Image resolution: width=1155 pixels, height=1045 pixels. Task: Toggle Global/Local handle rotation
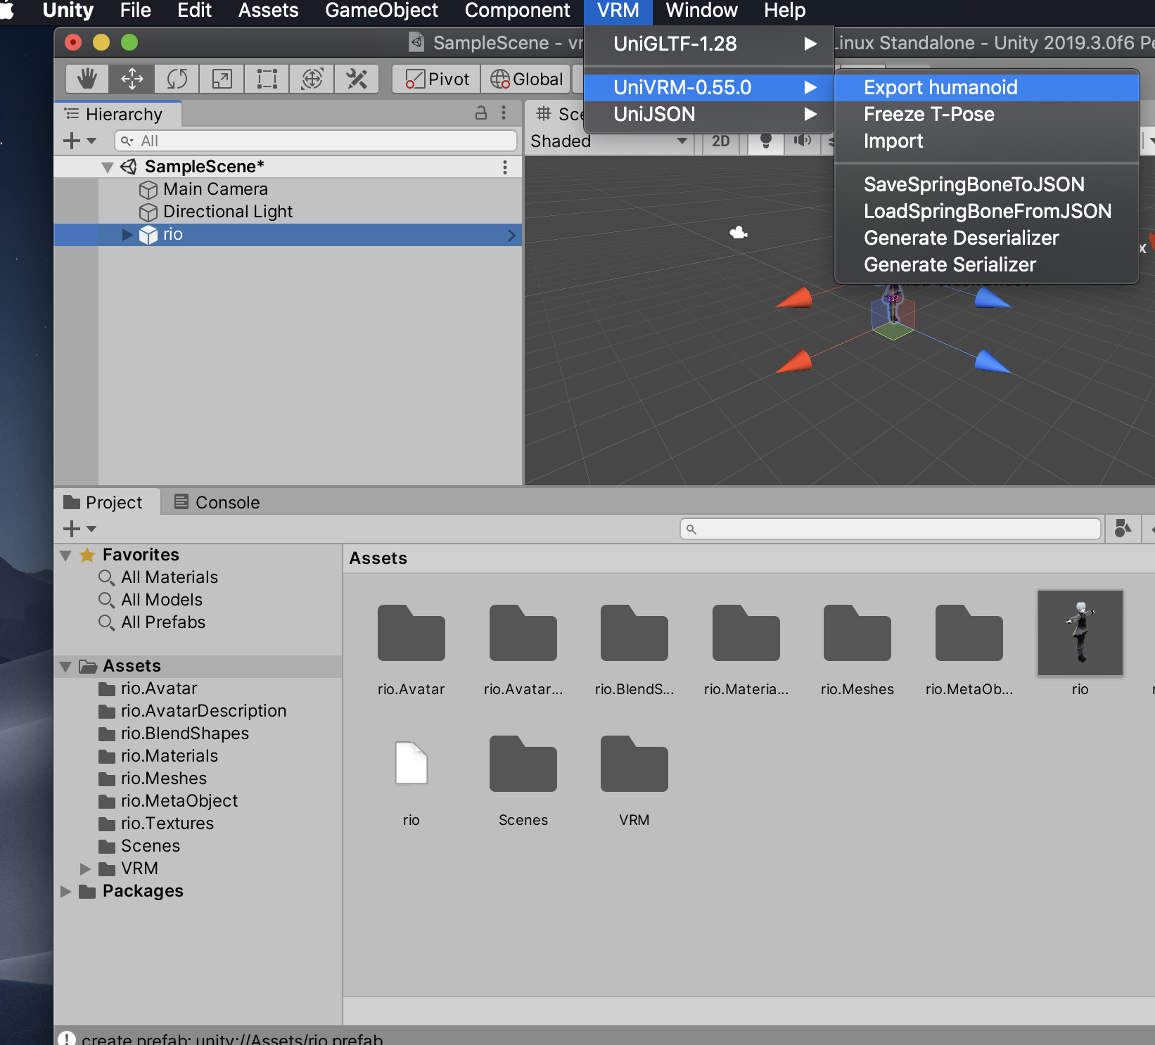coord(527,79)
